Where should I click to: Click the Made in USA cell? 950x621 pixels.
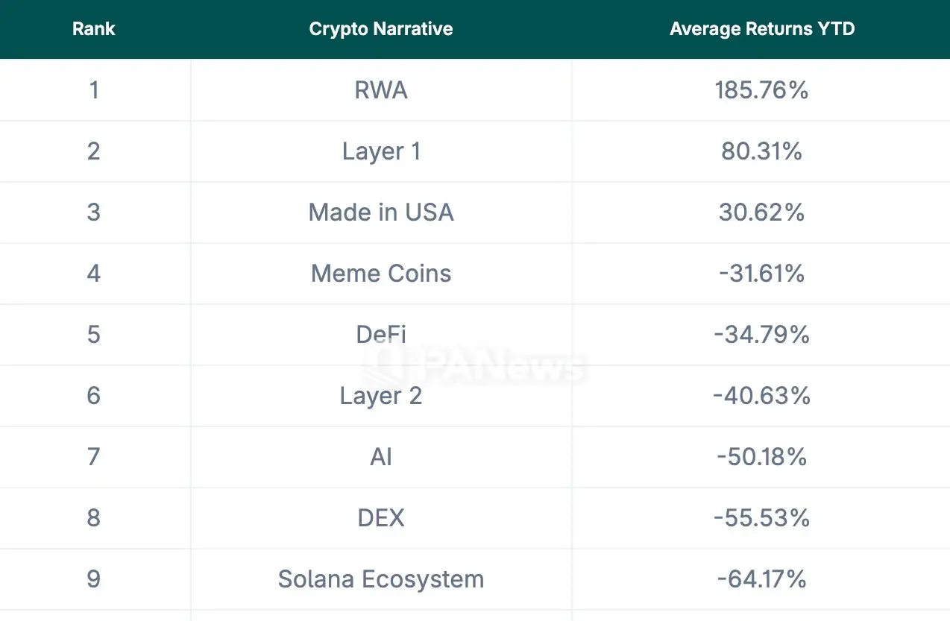point(381,212)
